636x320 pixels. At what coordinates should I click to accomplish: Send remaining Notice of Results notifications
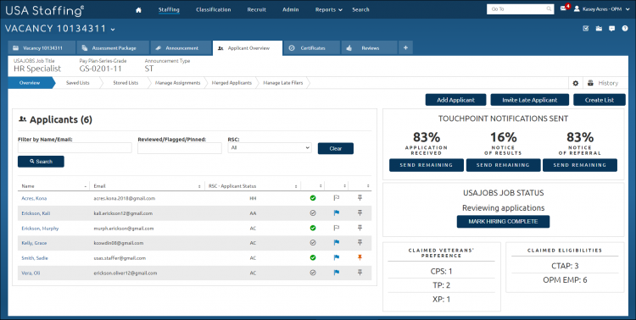click(503, 165)
